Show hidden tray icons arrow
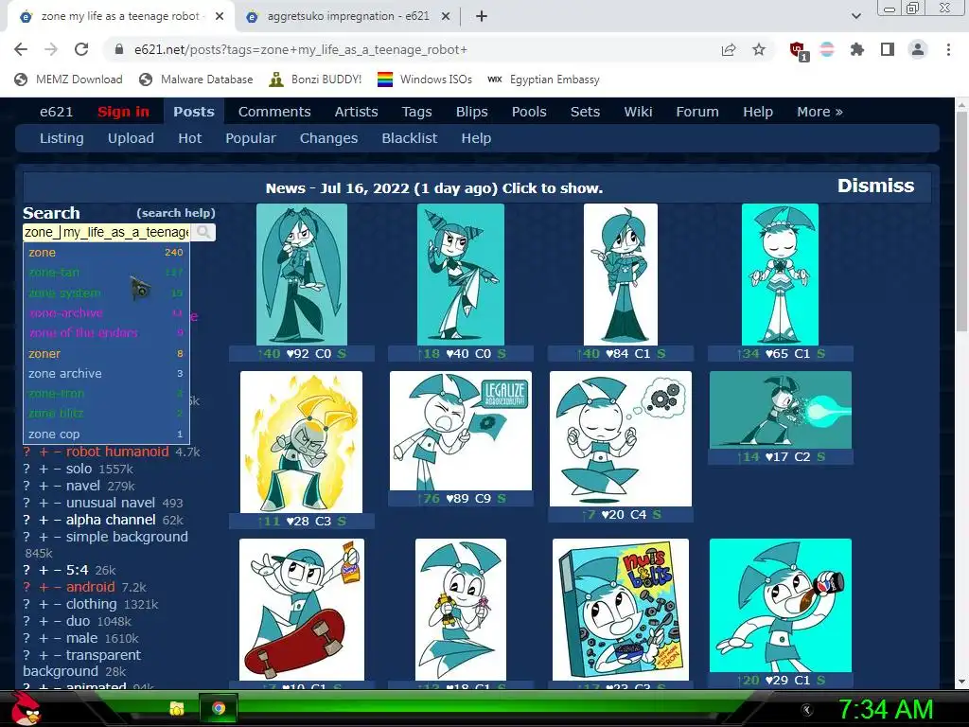The height and width of the screenshot is (727, 969). 806,710
